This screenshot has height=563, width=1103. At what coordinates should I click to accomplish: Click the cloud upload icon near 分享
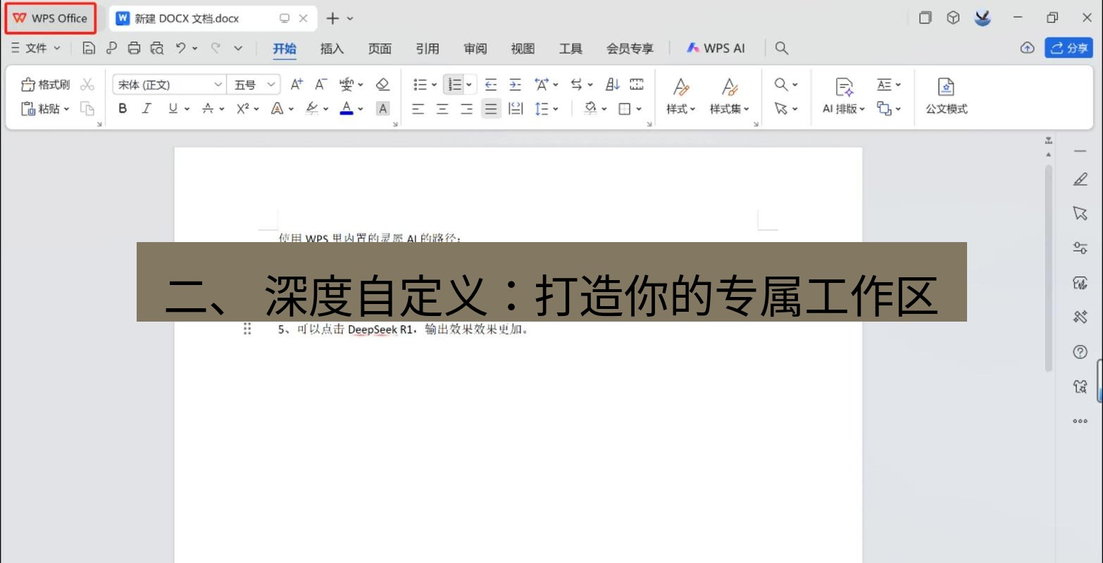point(1028,48)
